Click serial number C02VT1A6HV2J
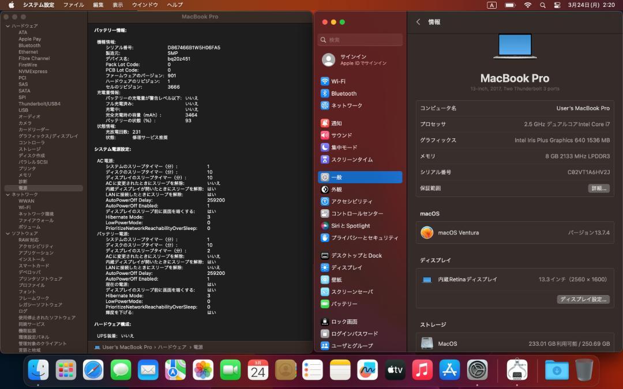This screenshot has height=389, width=623. click(x=588, y=172)
